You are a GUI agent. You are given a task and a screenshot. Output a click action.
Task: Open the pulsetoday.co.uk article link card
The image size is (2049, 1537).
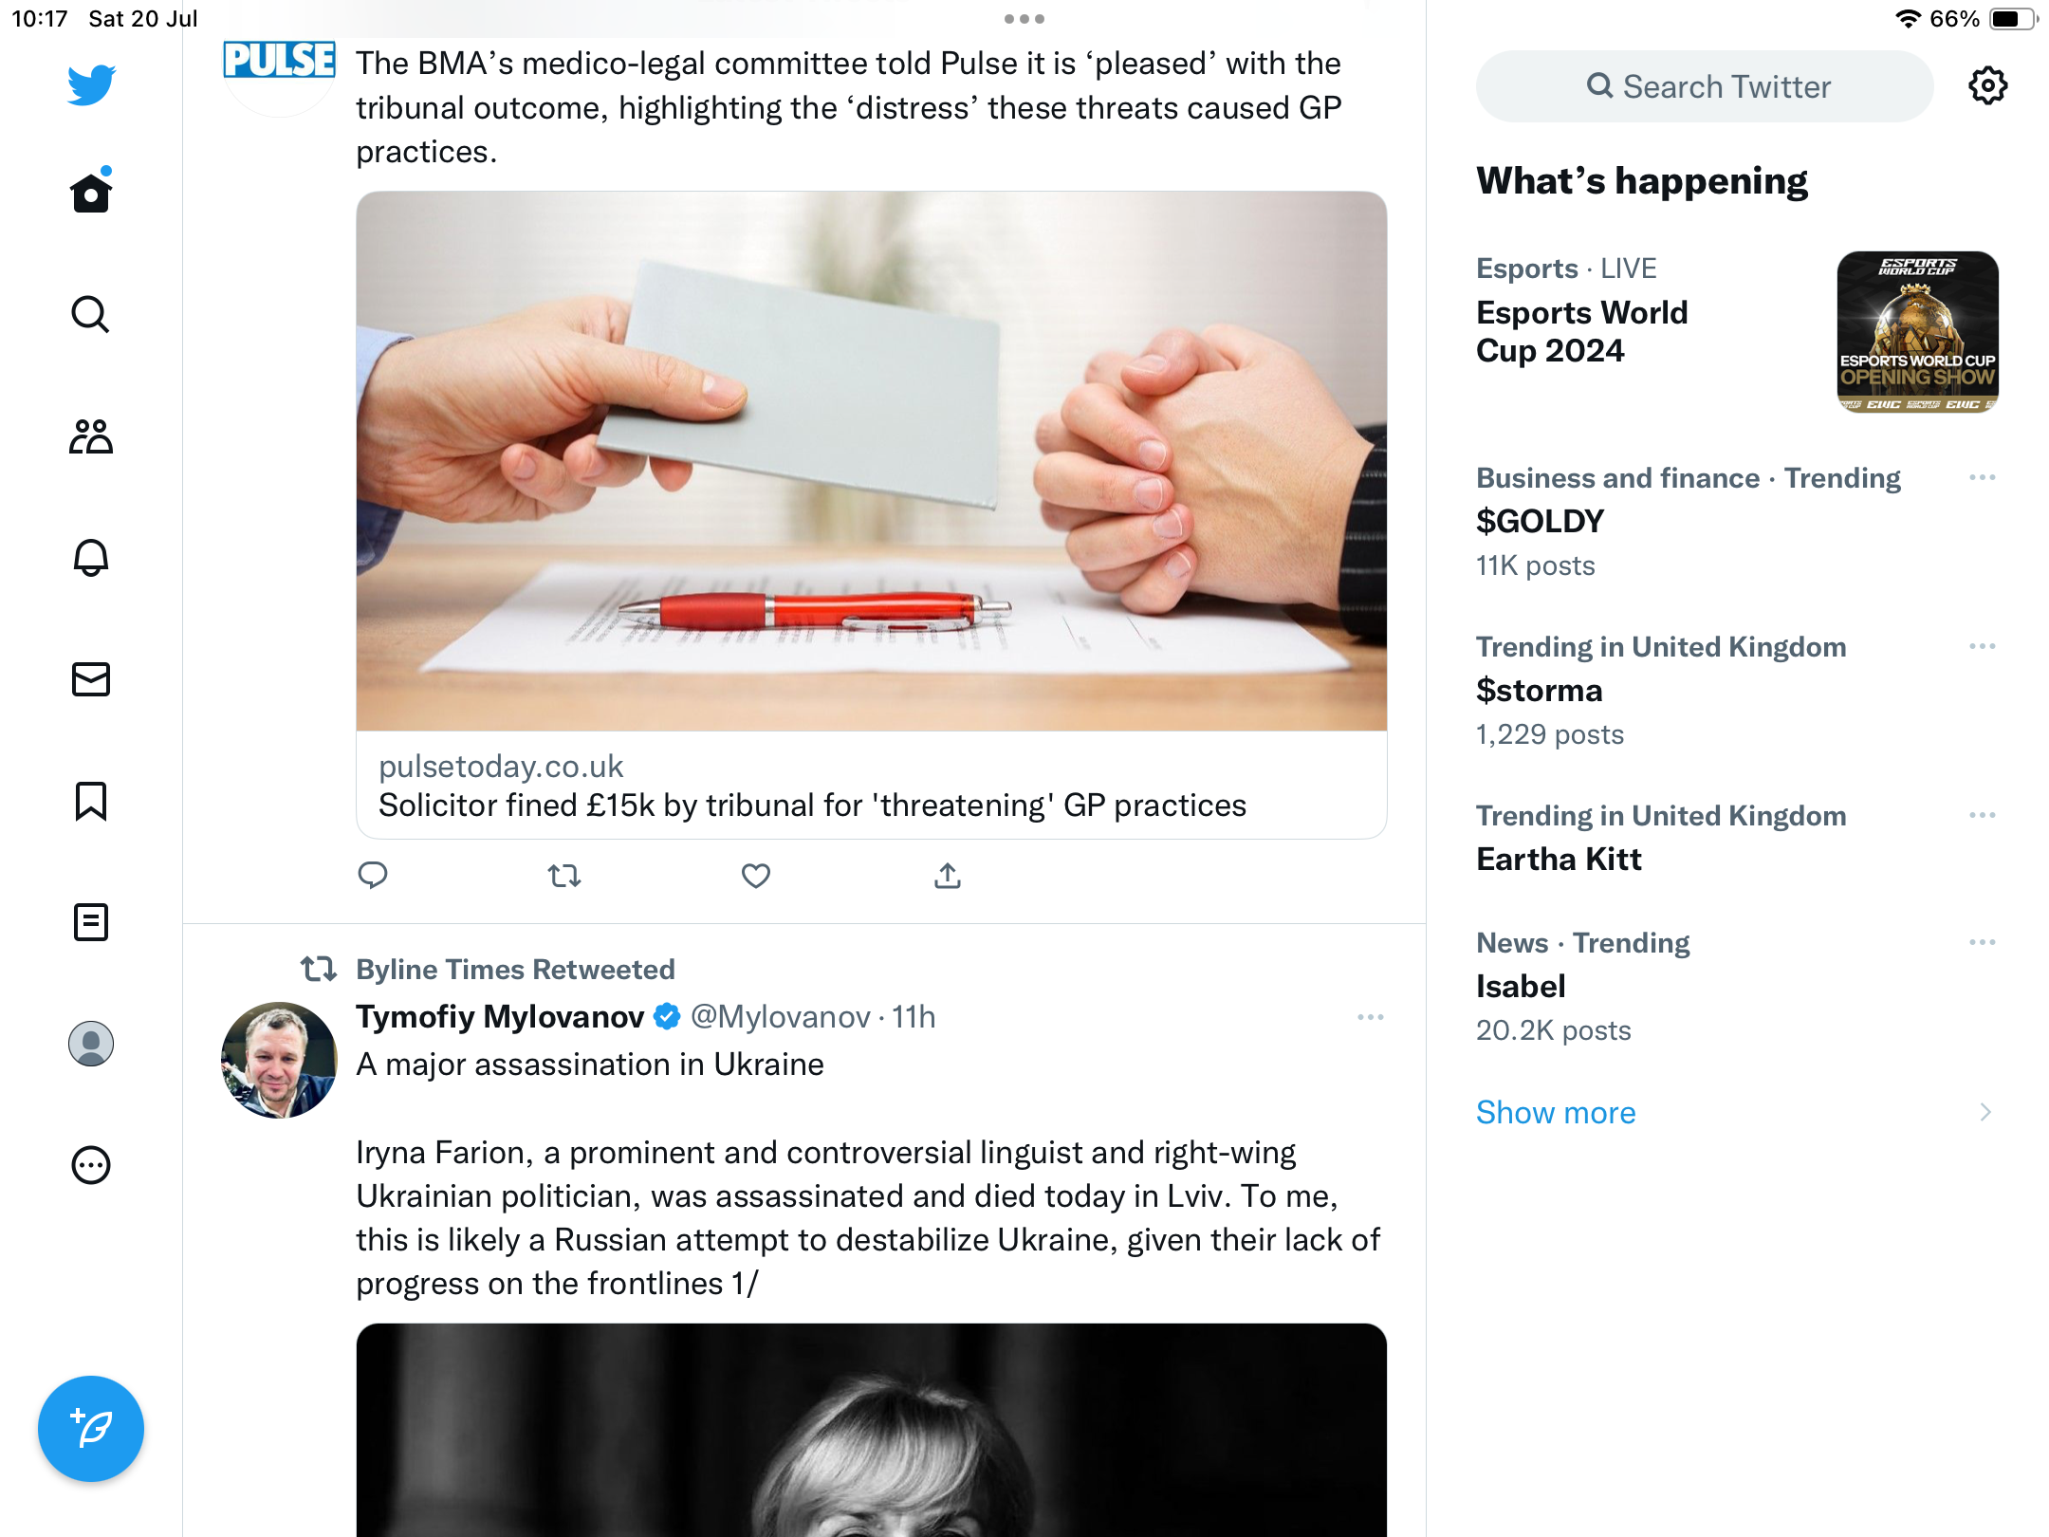coord(871,786)
